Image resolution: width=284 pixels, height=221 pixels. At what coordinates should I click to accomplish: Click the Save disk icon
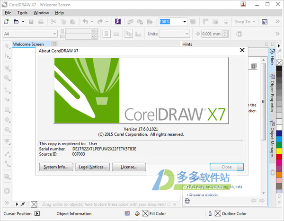(x=31, y=22)
